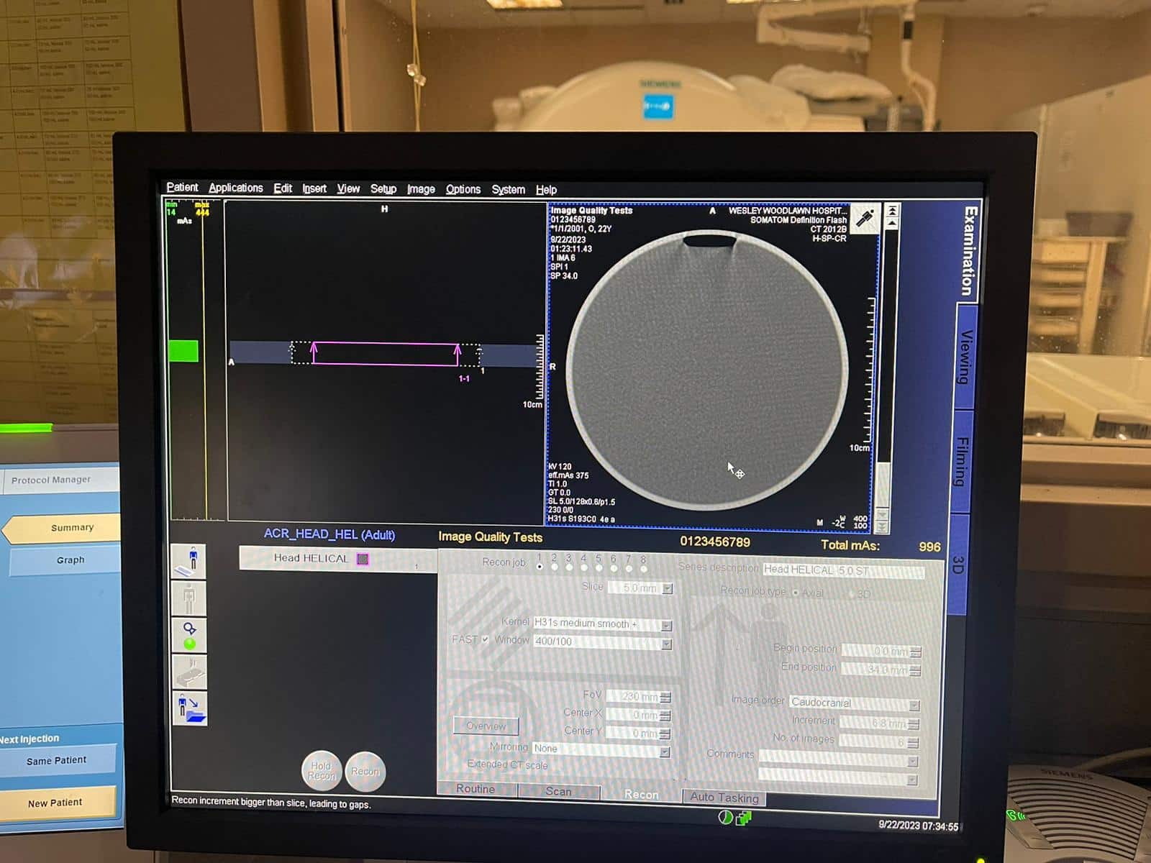This screenshot has height=863, width=1151.
Task: Adjust the End position stepper
Action: click(915, 670)
